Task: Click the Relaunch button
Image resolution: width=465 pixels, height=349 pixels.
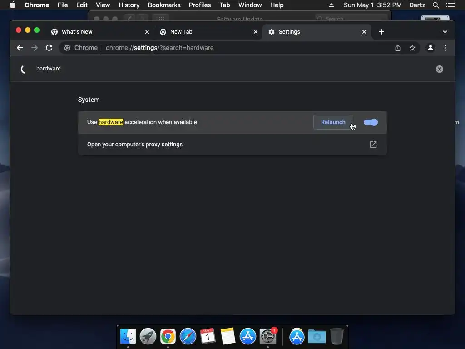Action: pos(333,122)
